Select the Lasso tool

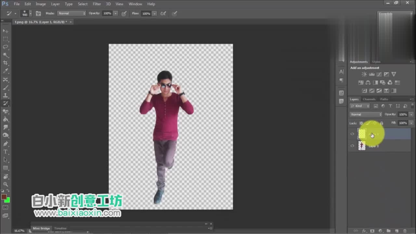point(6,47)
